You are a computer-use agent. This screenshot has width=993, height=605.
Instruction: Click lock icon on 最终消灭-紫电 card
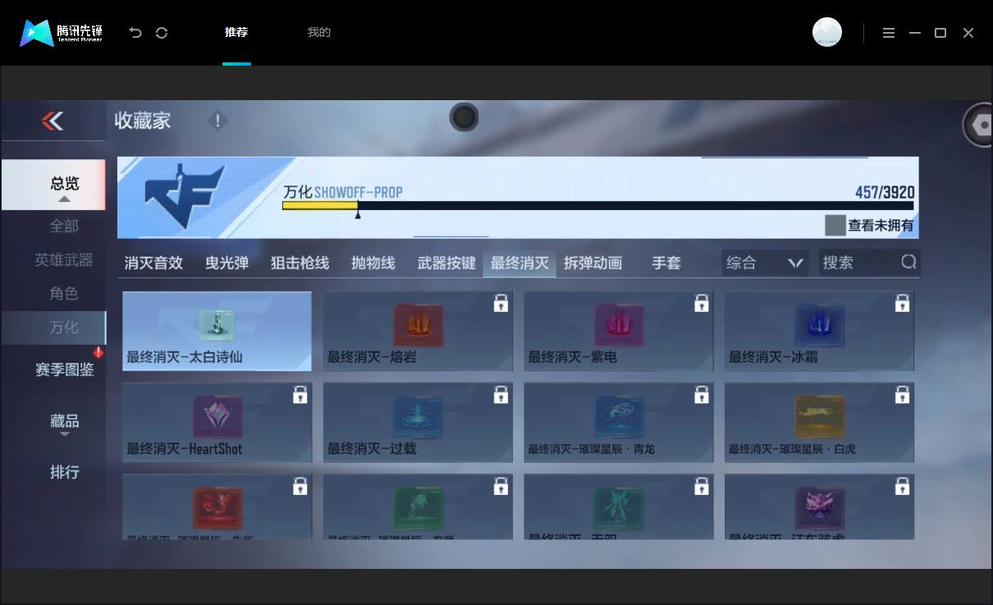pos(702,303)
